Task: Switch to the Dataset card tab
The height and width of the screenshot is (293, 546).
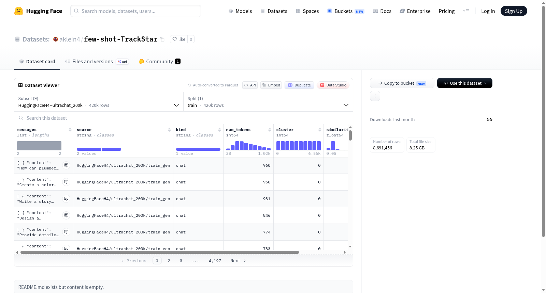Action: click(x=37, y=62)
